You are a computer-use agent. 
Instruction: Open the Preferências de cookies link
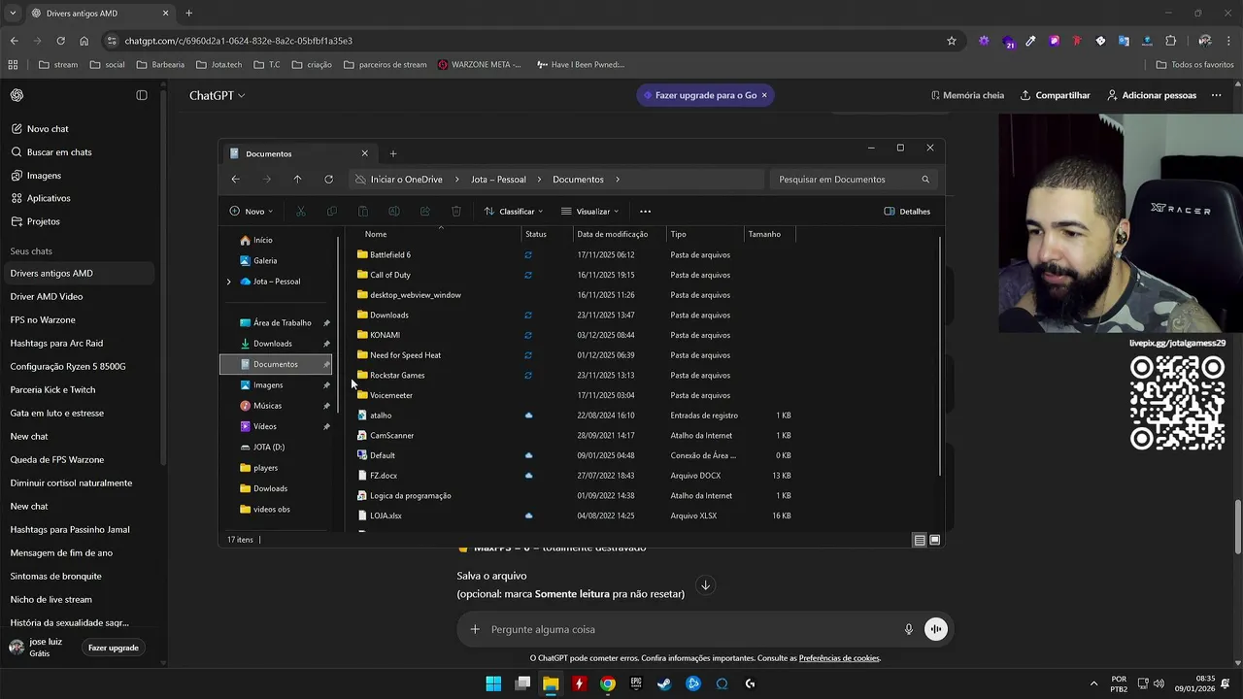(839, 658)
